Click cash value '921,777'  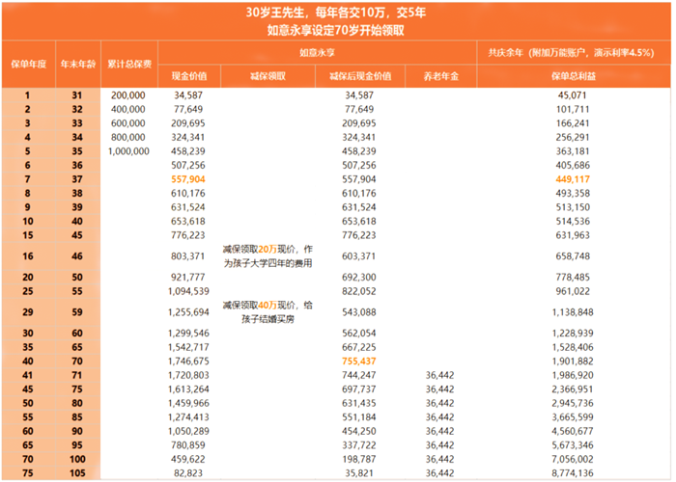tap(188, 278)
